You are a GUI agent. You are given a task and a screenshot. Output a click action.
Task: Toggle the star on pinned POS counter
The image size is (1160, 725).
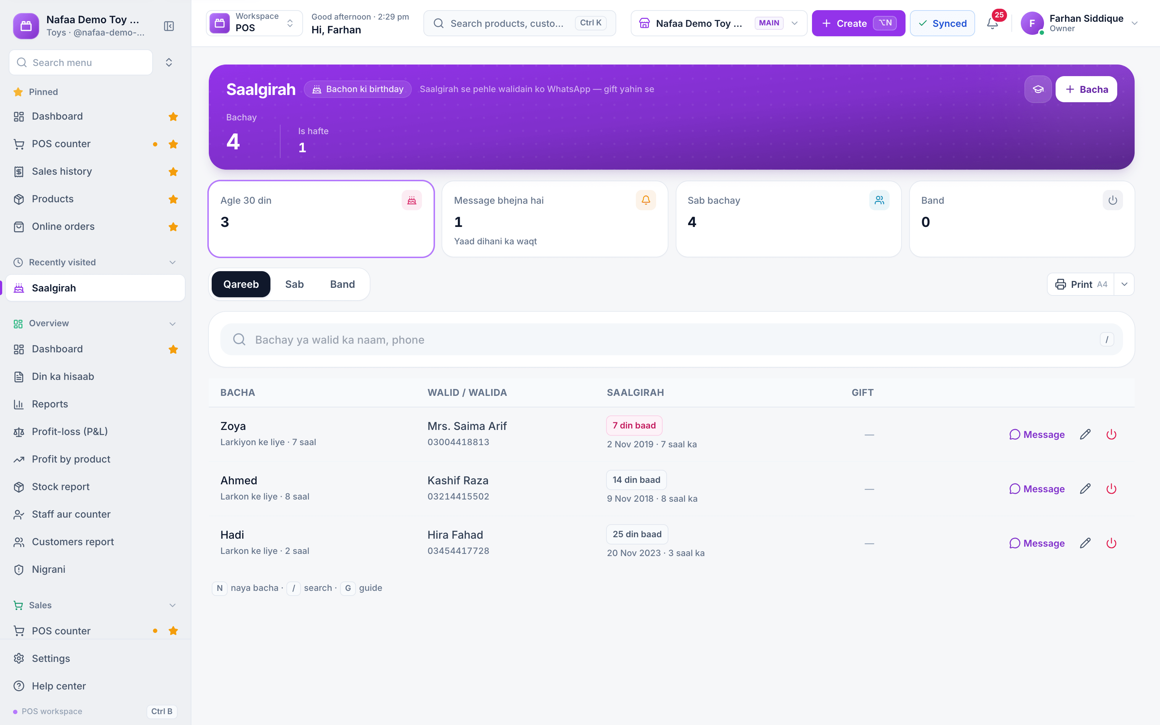(174, 144)
